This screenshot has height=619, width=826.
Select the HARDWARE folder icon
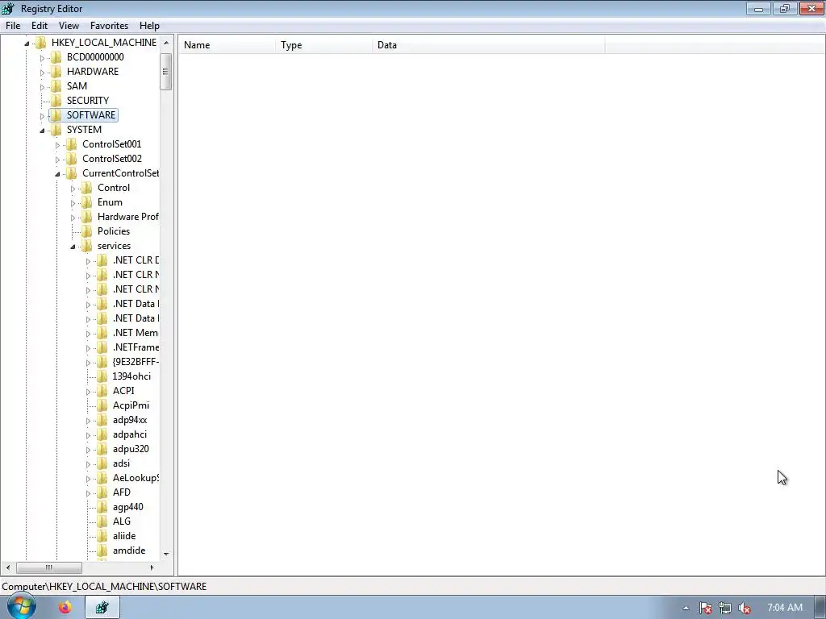[56, 72]
